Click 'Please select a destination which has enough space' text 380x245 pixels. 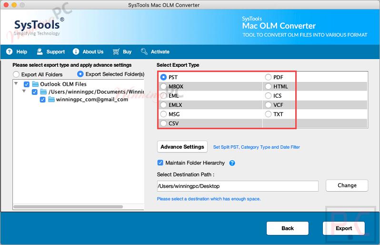(x=209, y=199)
